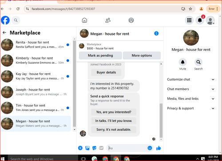
Task: Open Buyer details button
Action: click(106, 72)
